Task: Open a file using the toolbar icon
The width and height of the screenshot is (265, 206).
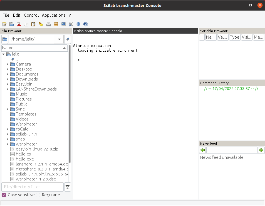Action: [11, 24]
